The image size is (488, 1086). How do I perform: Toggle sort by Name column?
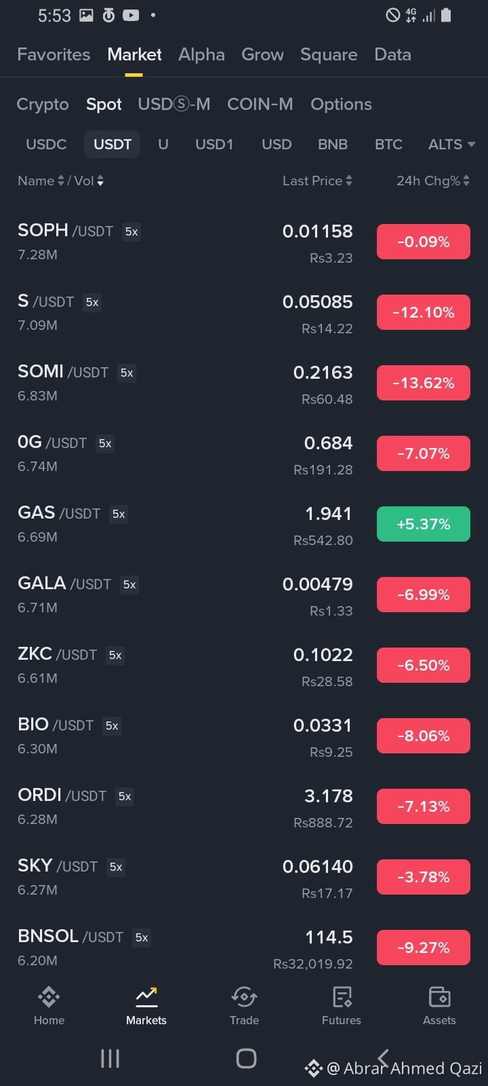(41, 181)
